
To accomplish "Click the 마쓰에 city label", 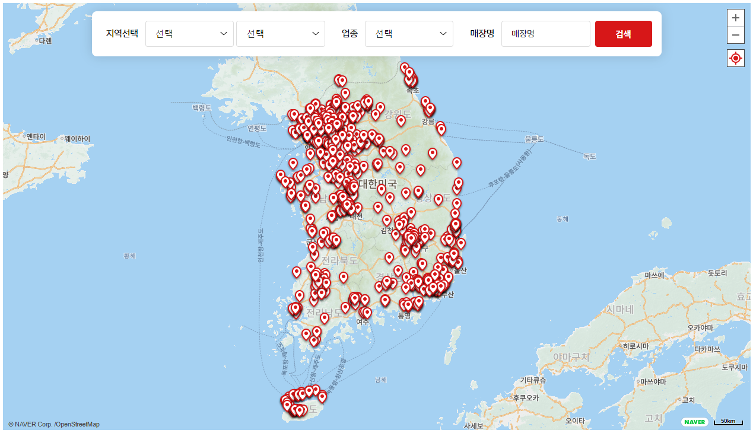I will coord(654,276).
